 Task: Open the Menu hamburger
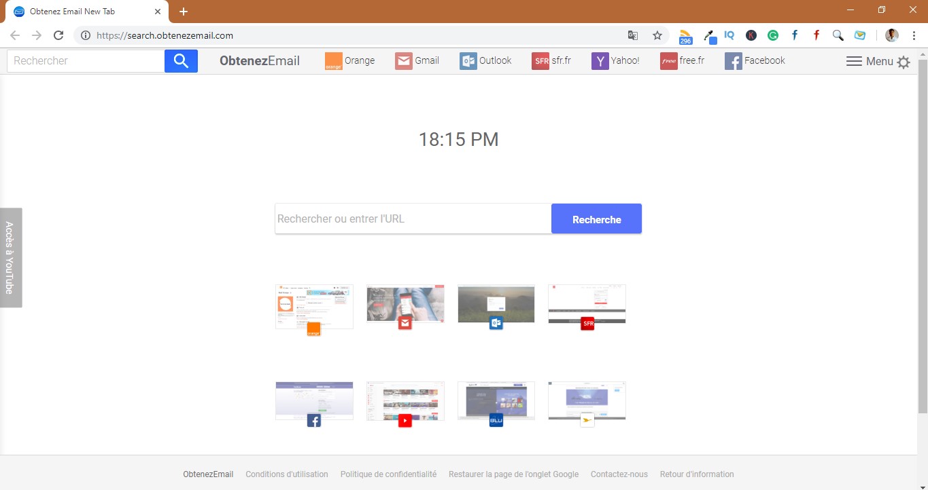click(855, 60)
